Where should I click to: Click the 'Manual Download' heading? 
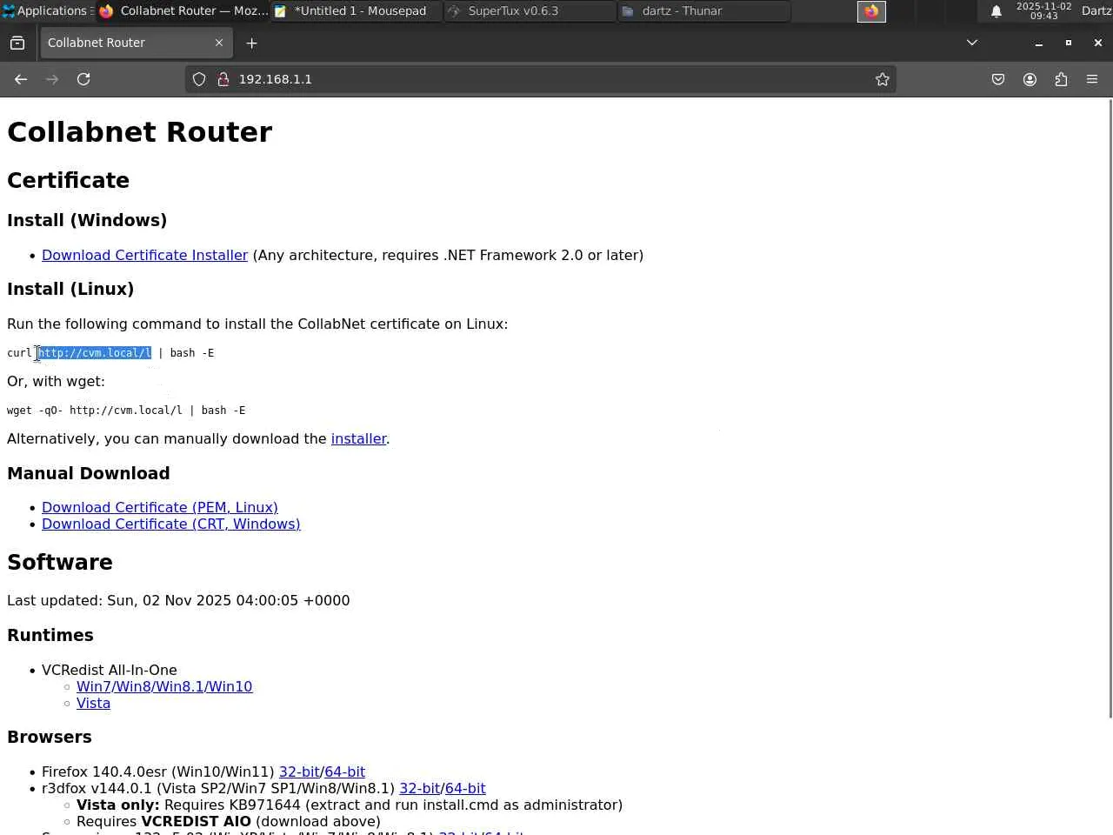tap(89, 473)
